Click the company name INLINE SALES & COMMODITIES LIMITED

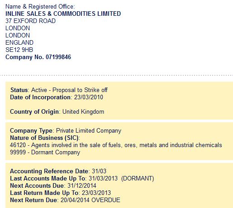tap(63, 14)
